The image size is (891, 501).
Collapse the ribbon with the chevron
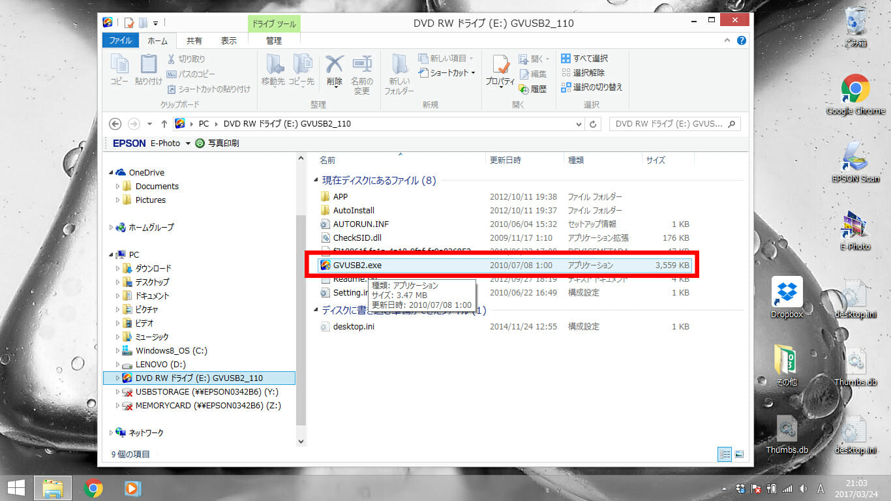pos(729,40)
